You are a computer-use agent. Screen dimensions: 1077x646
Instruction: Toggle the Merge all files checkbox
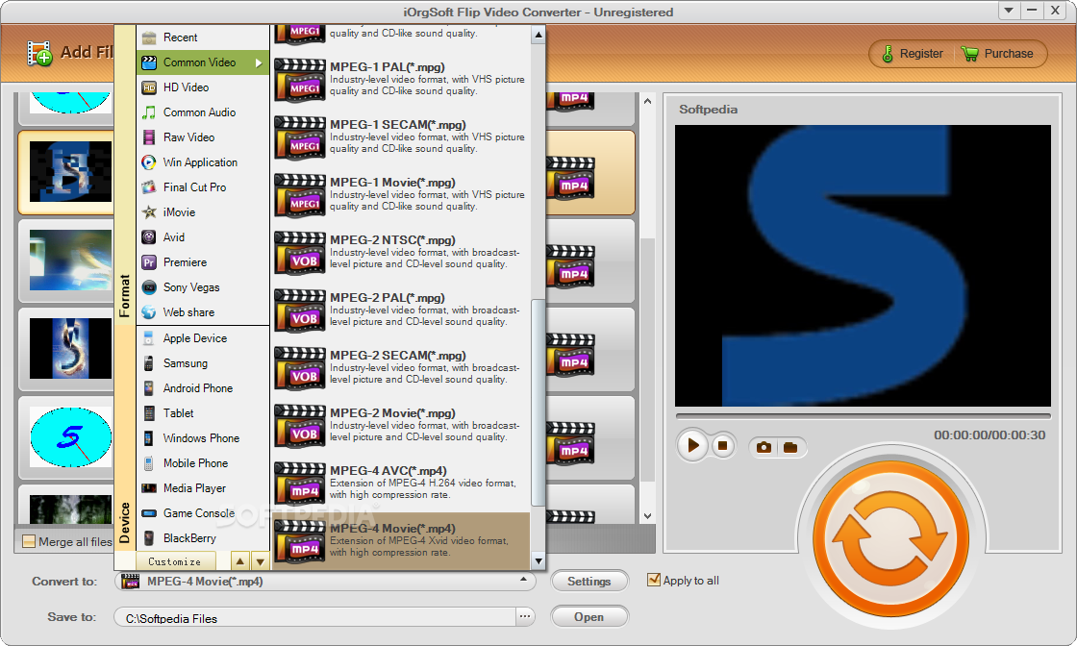pyautogui.click(x=29, y=541)
